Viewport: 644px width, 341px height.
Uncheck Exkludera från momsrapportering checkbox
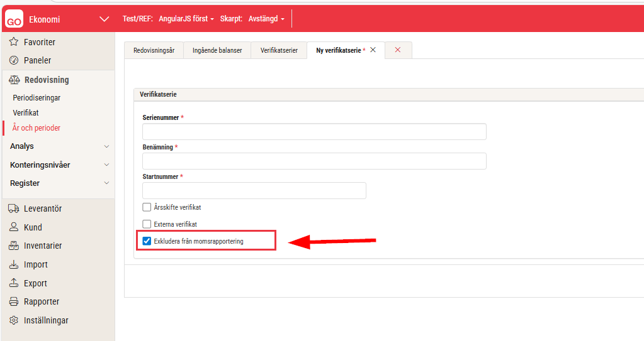pos(147,241)
